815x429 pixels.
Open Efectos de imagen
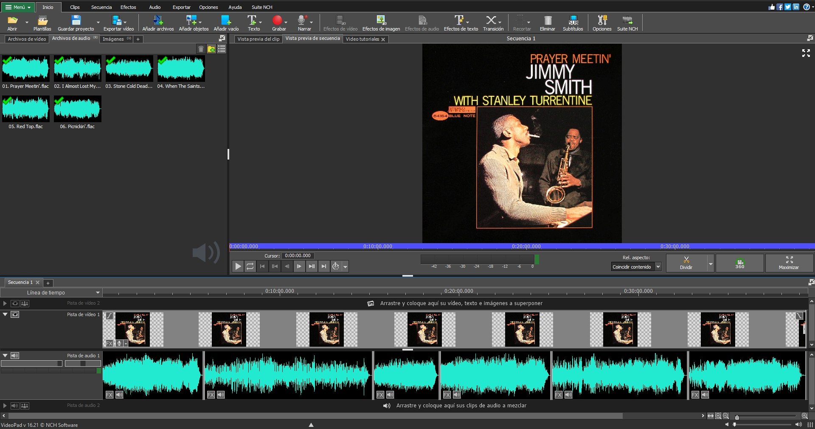381,23
